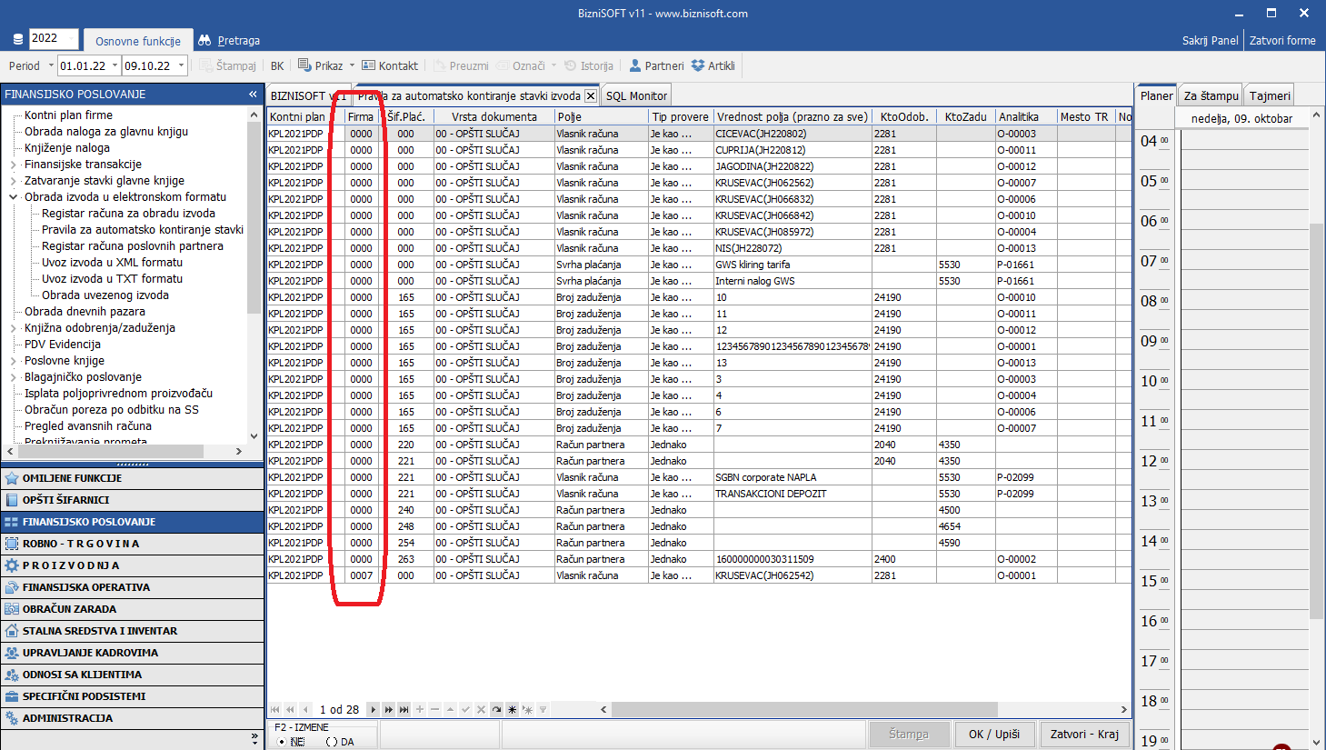Open Artikli from the toolbar

tap(713, 65)
